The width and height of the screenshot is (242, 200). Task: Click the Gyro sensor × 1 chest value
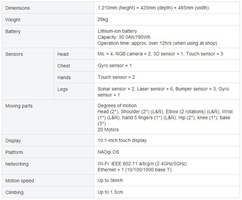115,66
